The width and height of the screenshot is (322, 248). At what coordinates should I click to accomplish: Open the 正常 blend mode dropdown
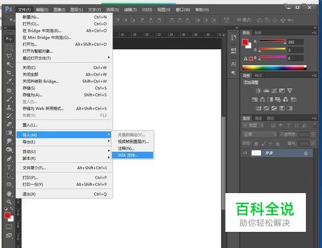pos(260,135)
